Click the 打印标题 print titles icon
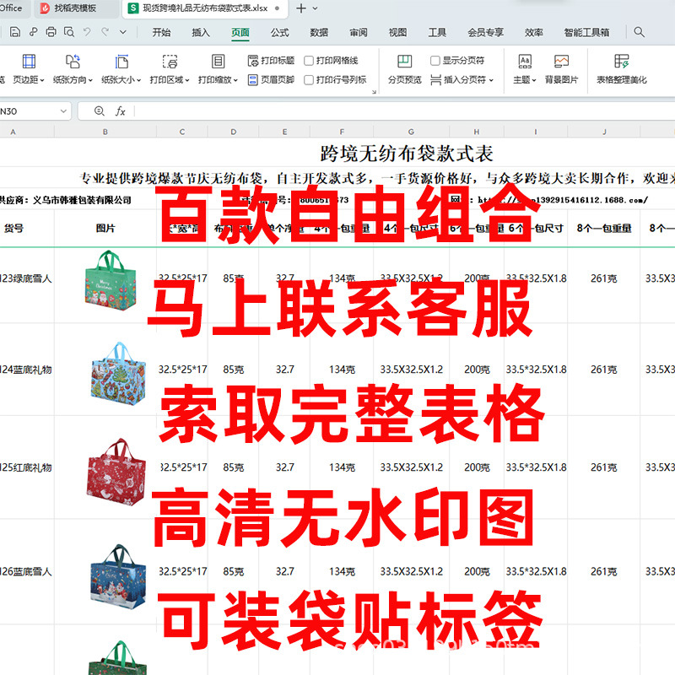 pos(268,59)
